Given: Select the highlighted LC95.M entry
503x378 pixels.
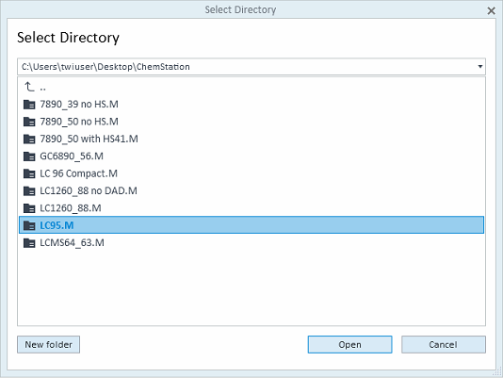Looking at the screenshot, I should 251,225.
